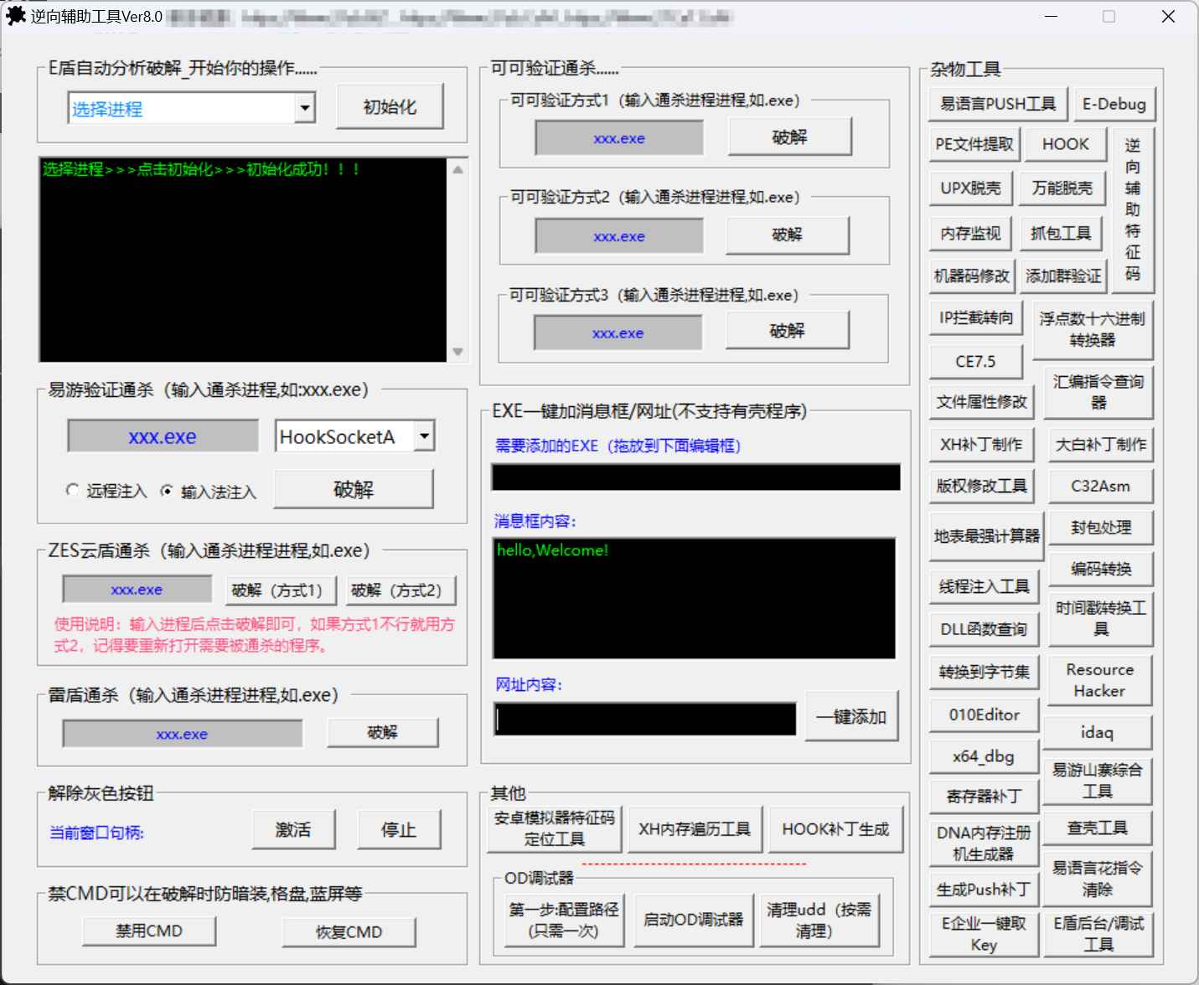1199x985 pixels.
Task: Click the 激活 button to activate grayed buttons
Action: point(293,829)
